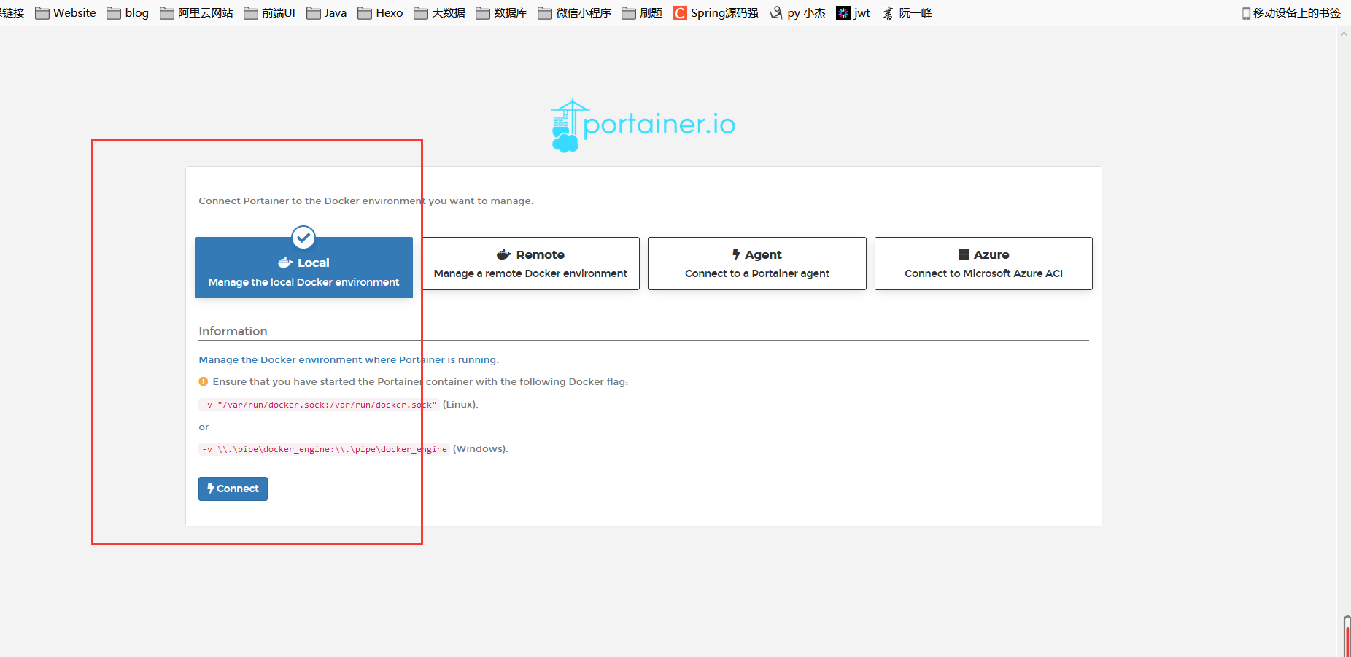Open the 阿里云网站 bookmark folder

click(196, 13)
